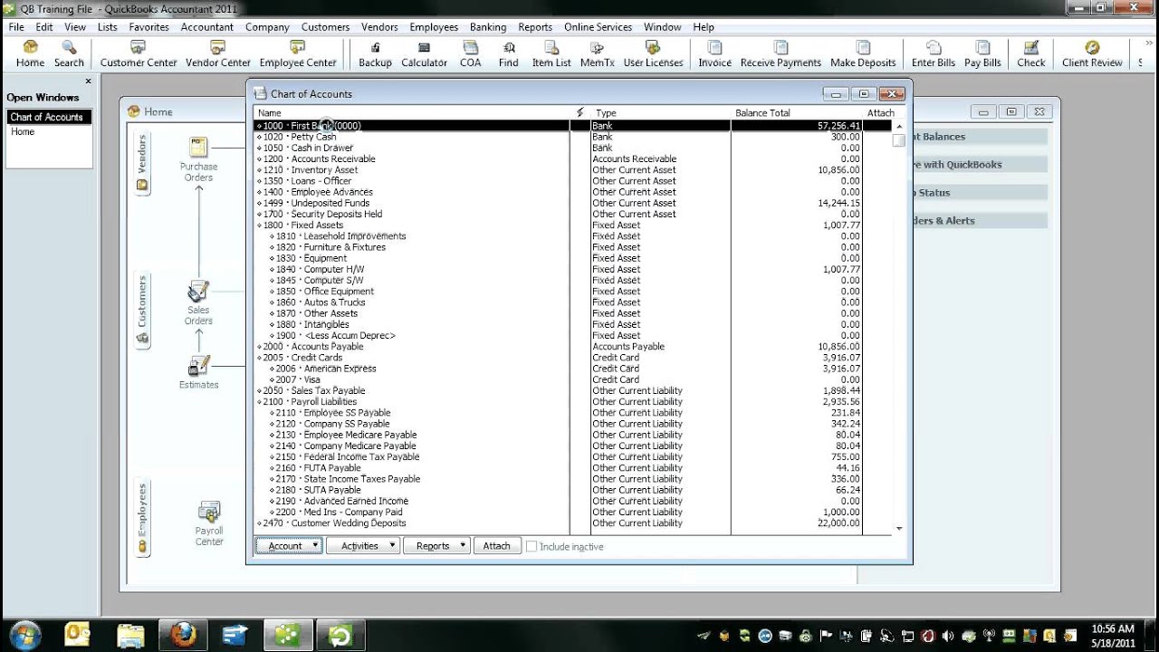
Task: Open the Vendor Center
Action: pyautogui.click(x=217, y=54)
